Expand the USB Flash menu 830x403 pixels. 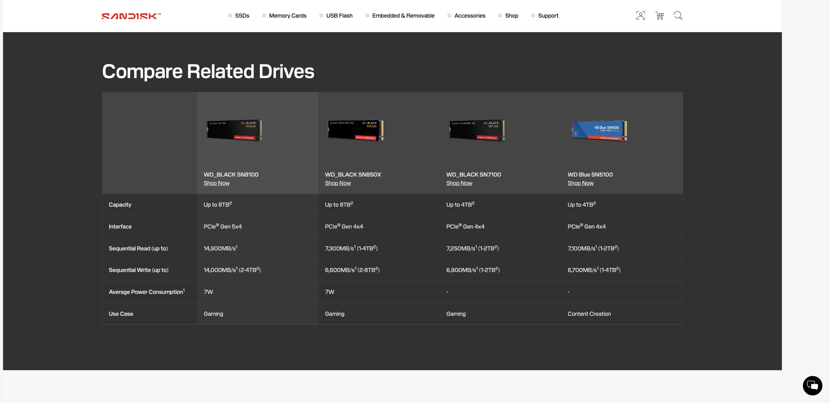click(339, 16)
